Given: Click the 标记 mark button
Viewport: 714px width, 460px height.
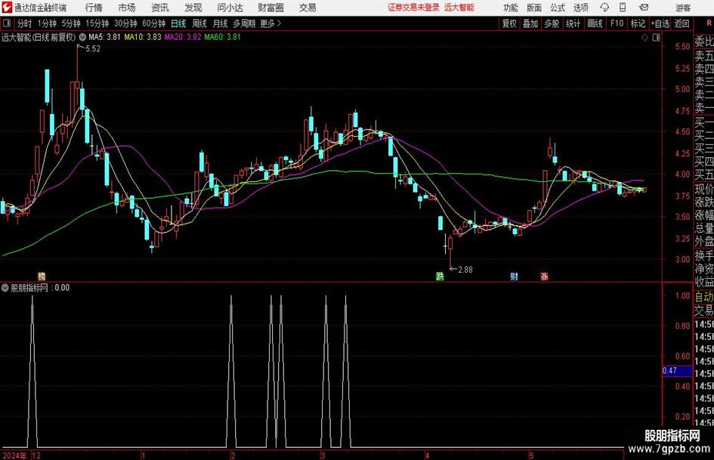Looking at the screenshot, I should (638, 23).
